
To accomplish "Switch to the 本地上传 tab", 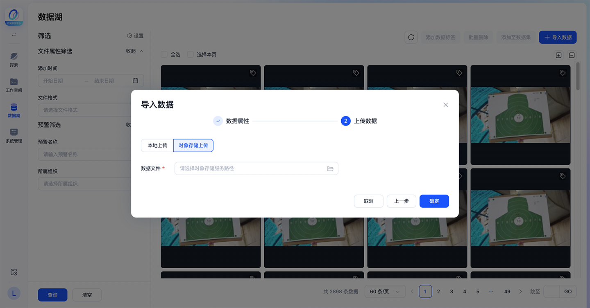I will 157,146.
